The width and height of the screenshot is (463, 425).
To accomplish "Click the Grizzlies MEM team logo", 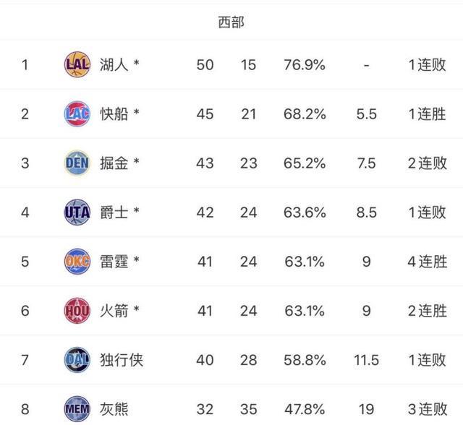I will point(77,409).
